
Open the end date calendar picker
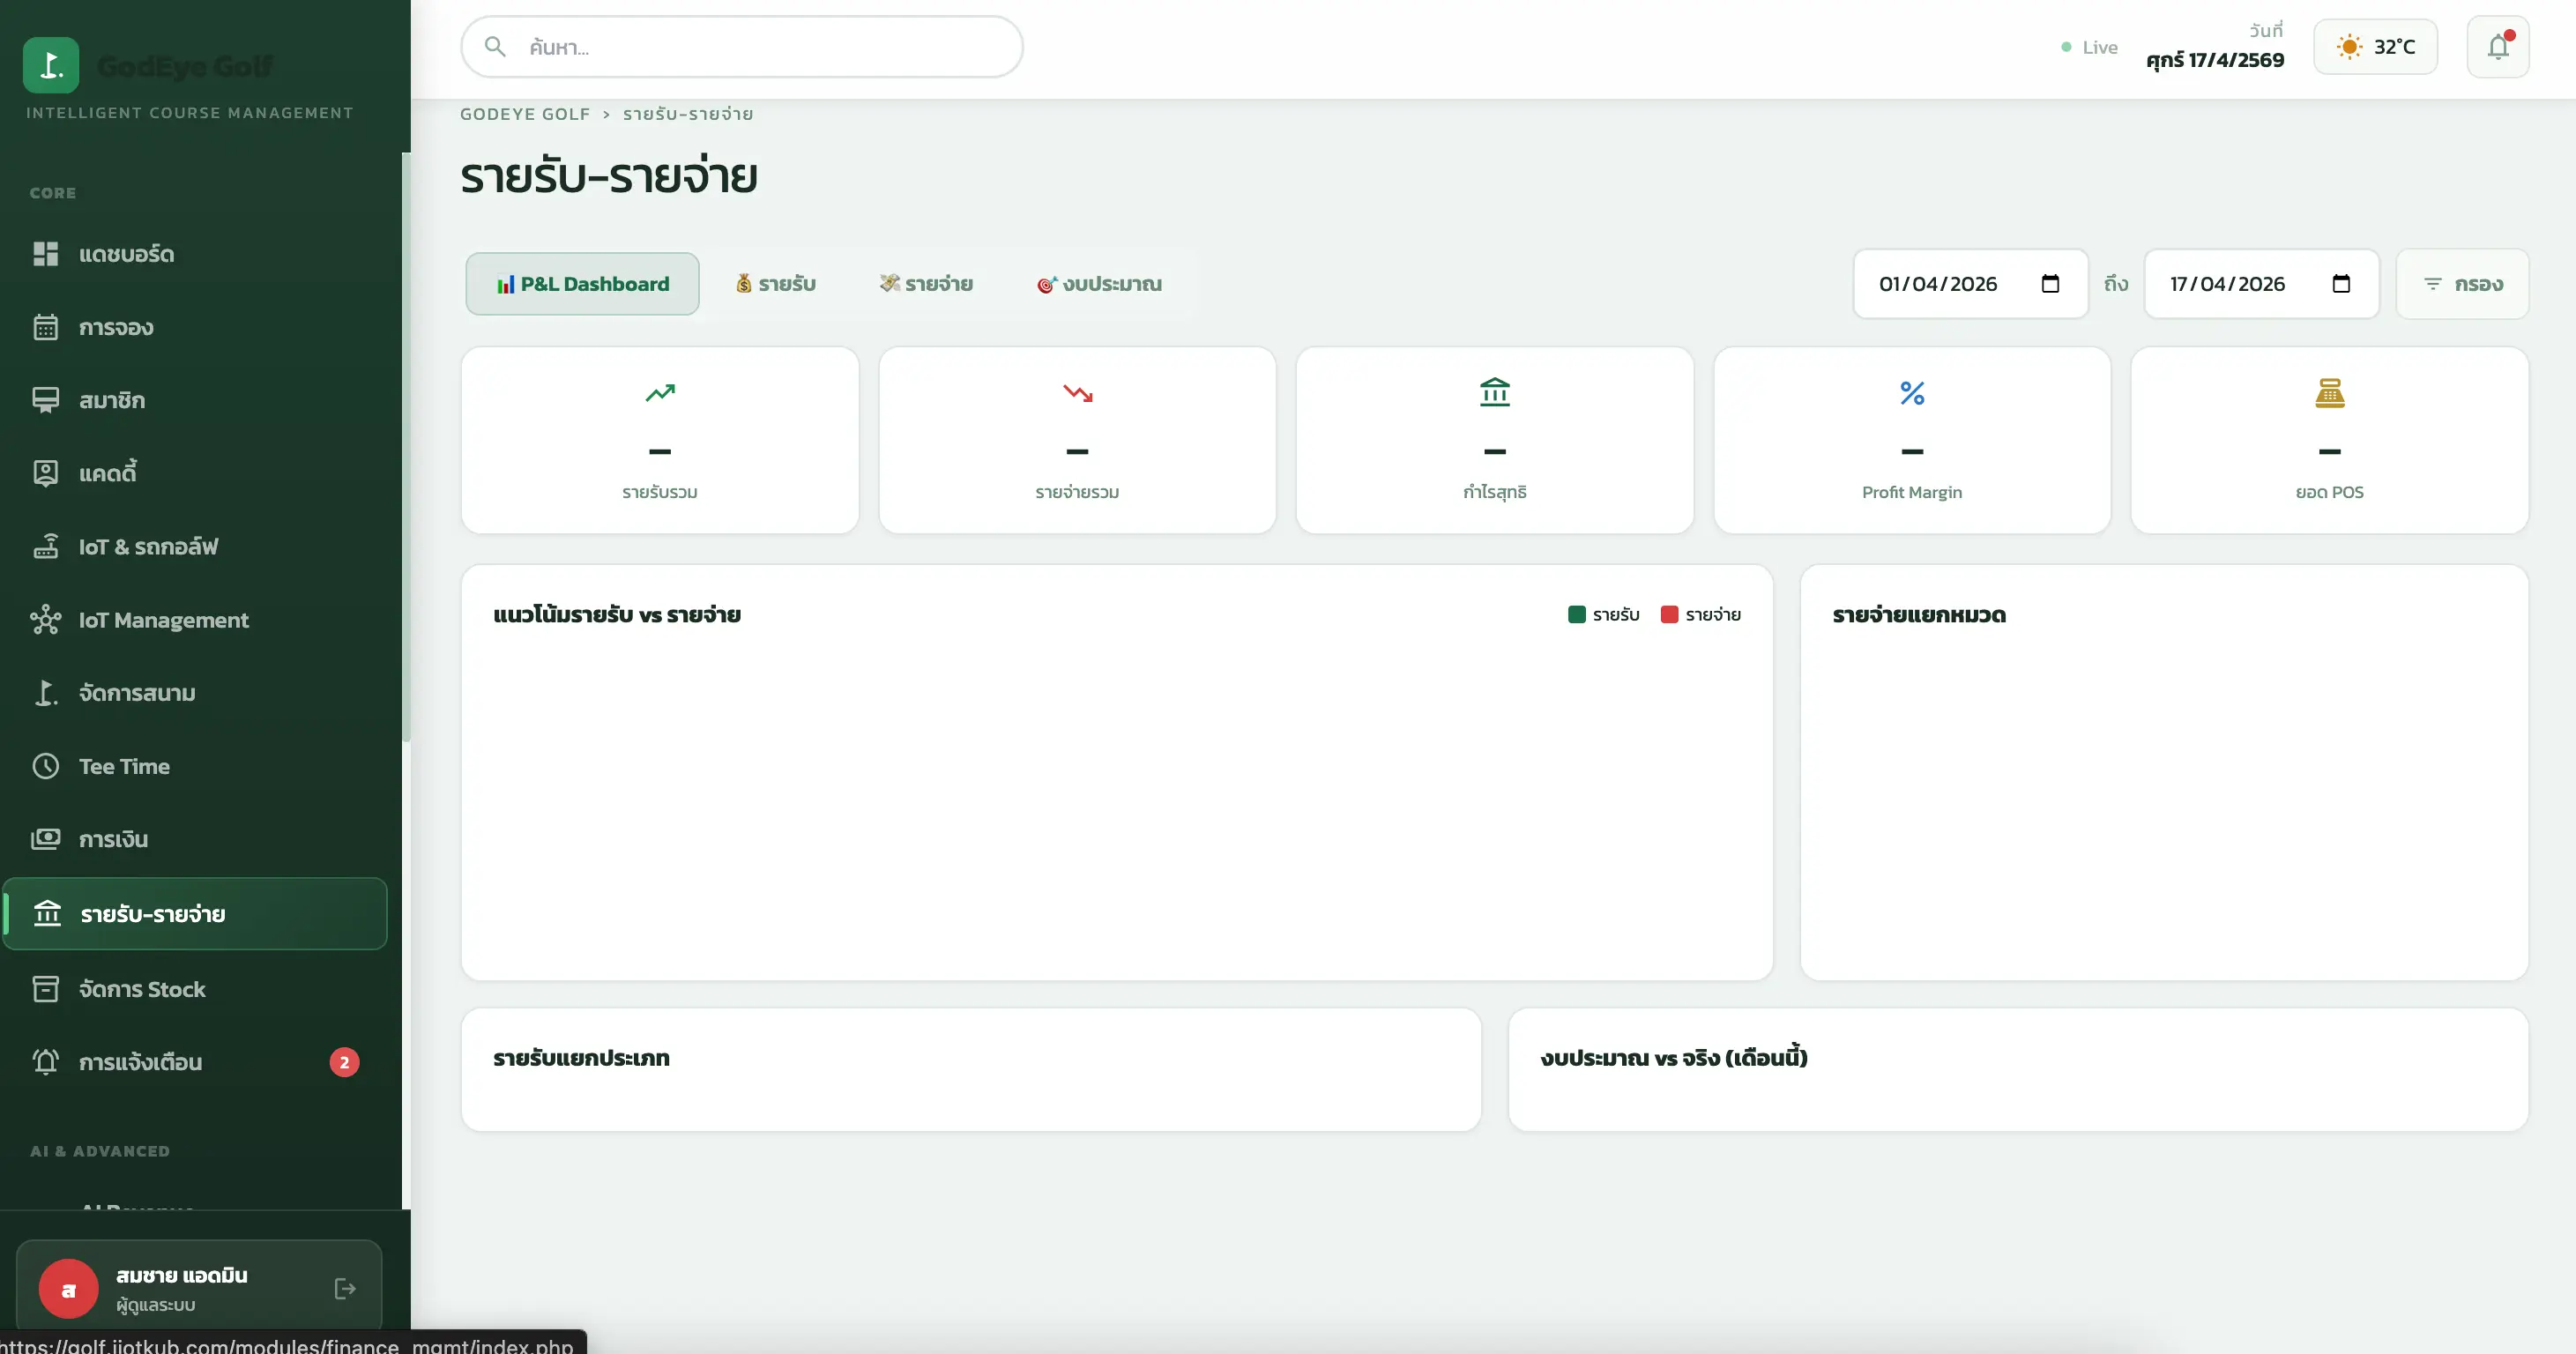[2341, 284]
